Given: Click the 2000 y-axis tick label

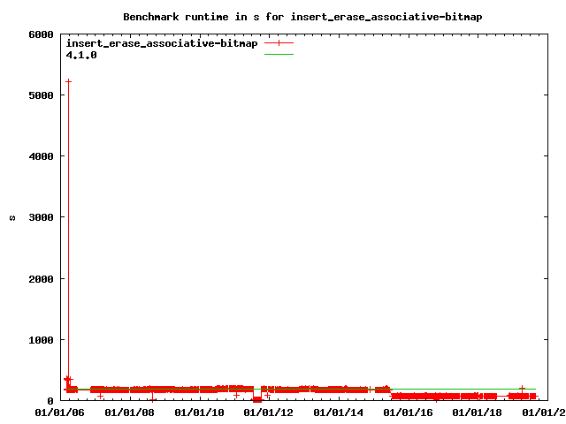Looking at the screenshot, I should coord(41,279).
